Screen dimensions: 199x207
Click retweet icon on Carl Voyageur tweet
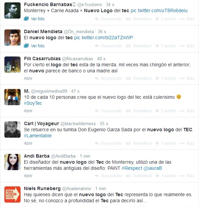tap(128, 143)
